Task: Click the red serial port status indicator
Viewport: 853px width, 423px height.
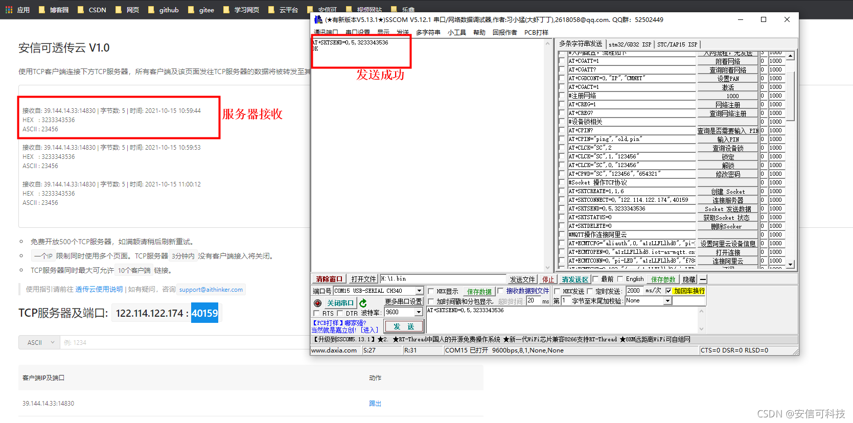Action: (x=317, y=303)
